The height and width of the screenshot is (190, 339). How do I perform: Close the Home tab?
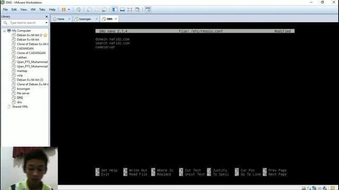click(x=69, y=19)
